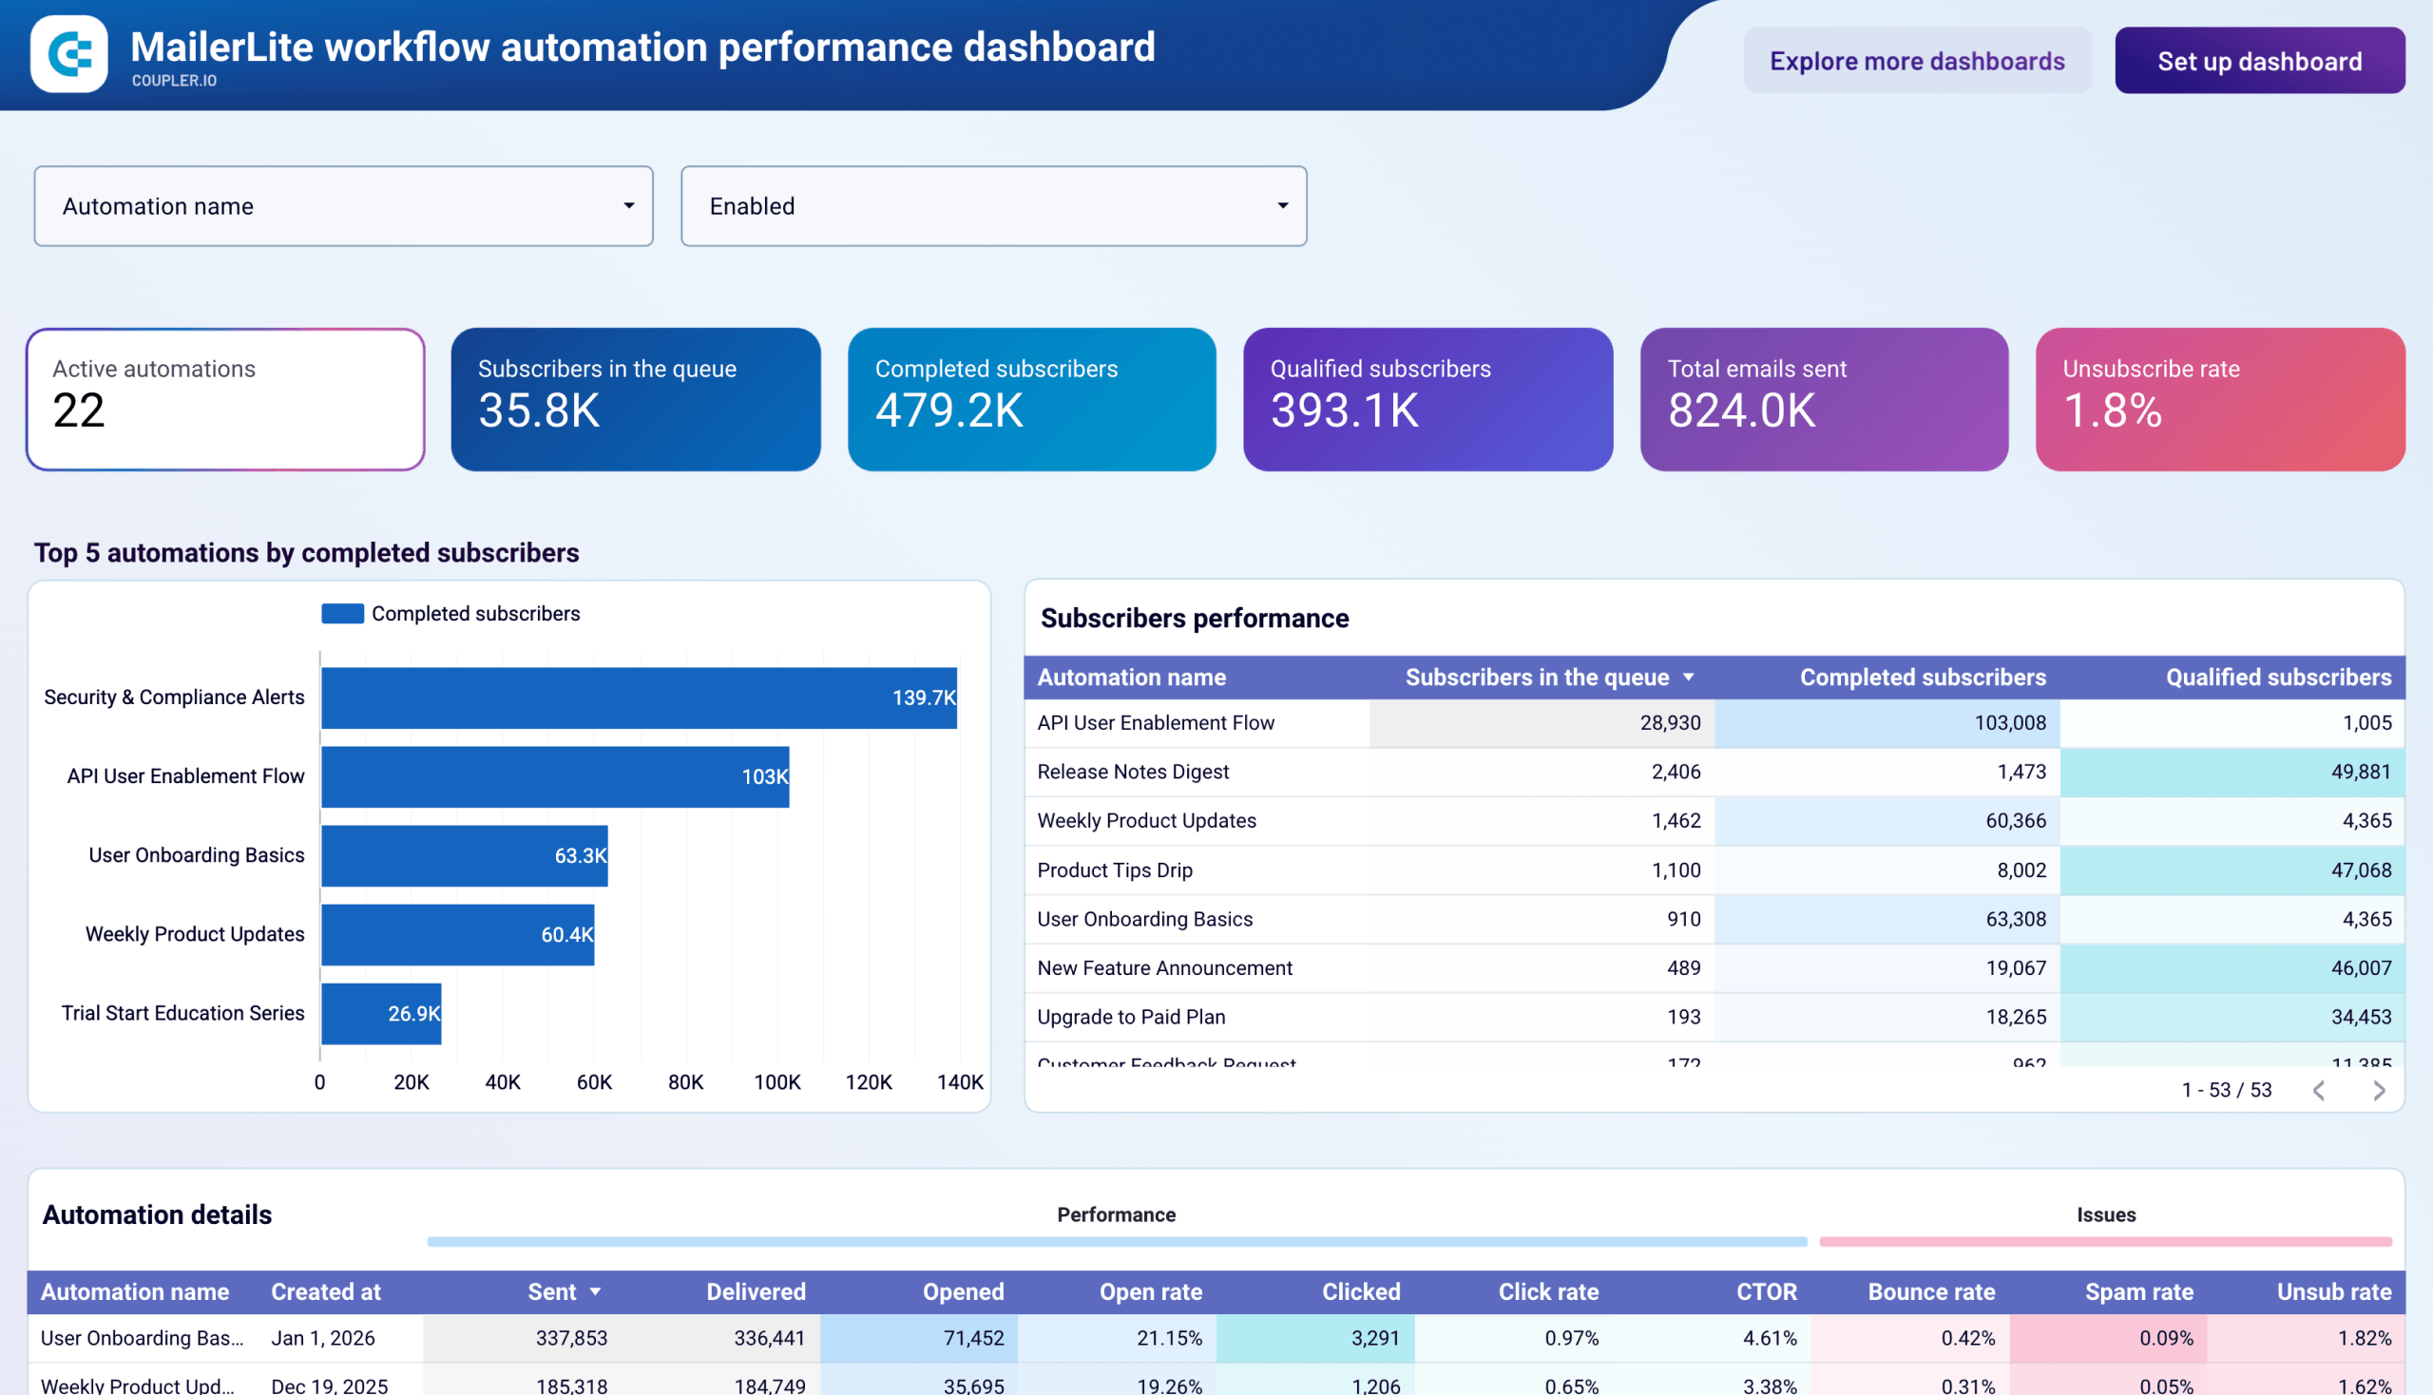Open the Enabled status filter dropdown

[993, 205]
